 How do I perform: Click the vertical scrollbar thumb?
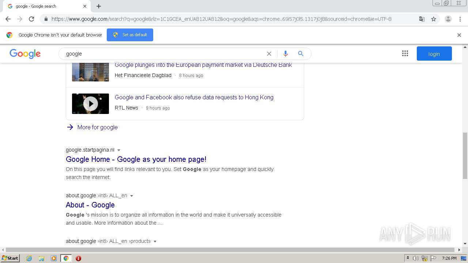465,156
